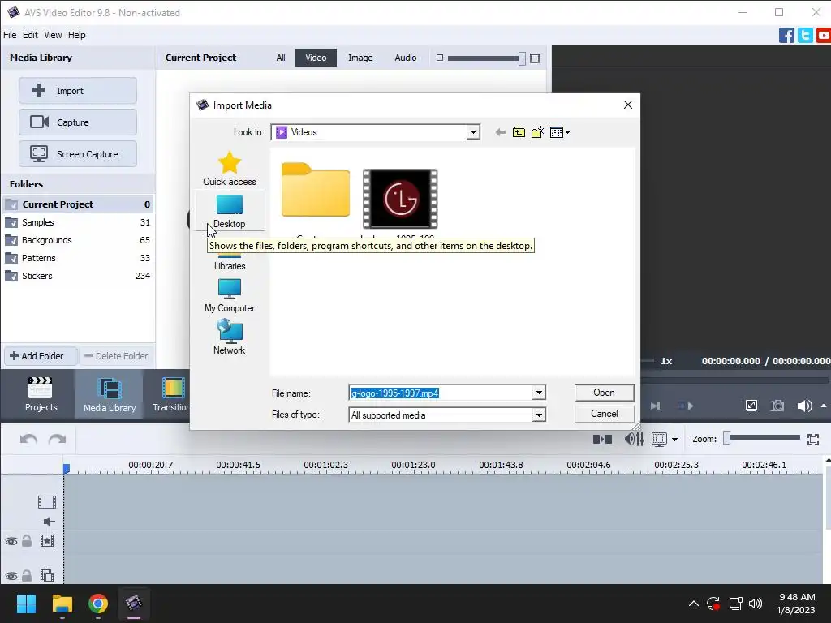Viewport: 831px width, 623px height.
Task: Expand the Files of type dropdown
Action: click(539, 415)
